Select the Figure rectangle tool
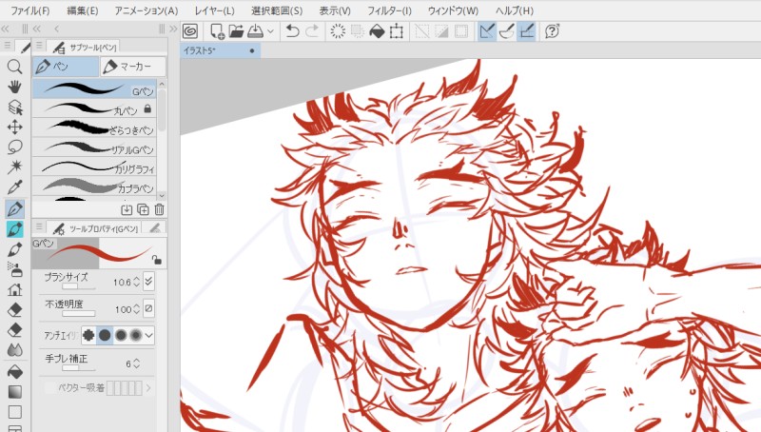 click(x=14, y=412)
